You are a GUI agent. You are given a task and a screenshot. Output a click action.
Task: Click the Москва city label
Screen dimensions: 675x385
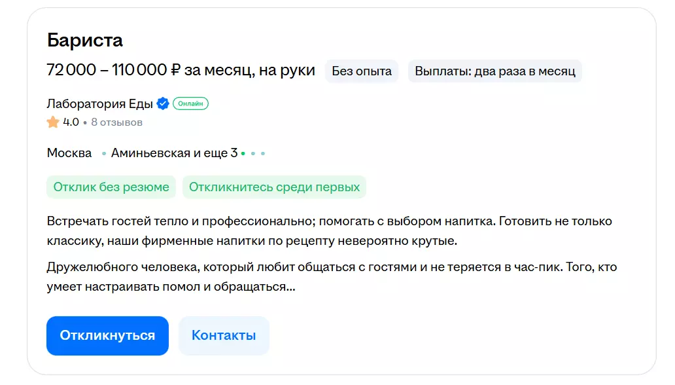(69, 153)
